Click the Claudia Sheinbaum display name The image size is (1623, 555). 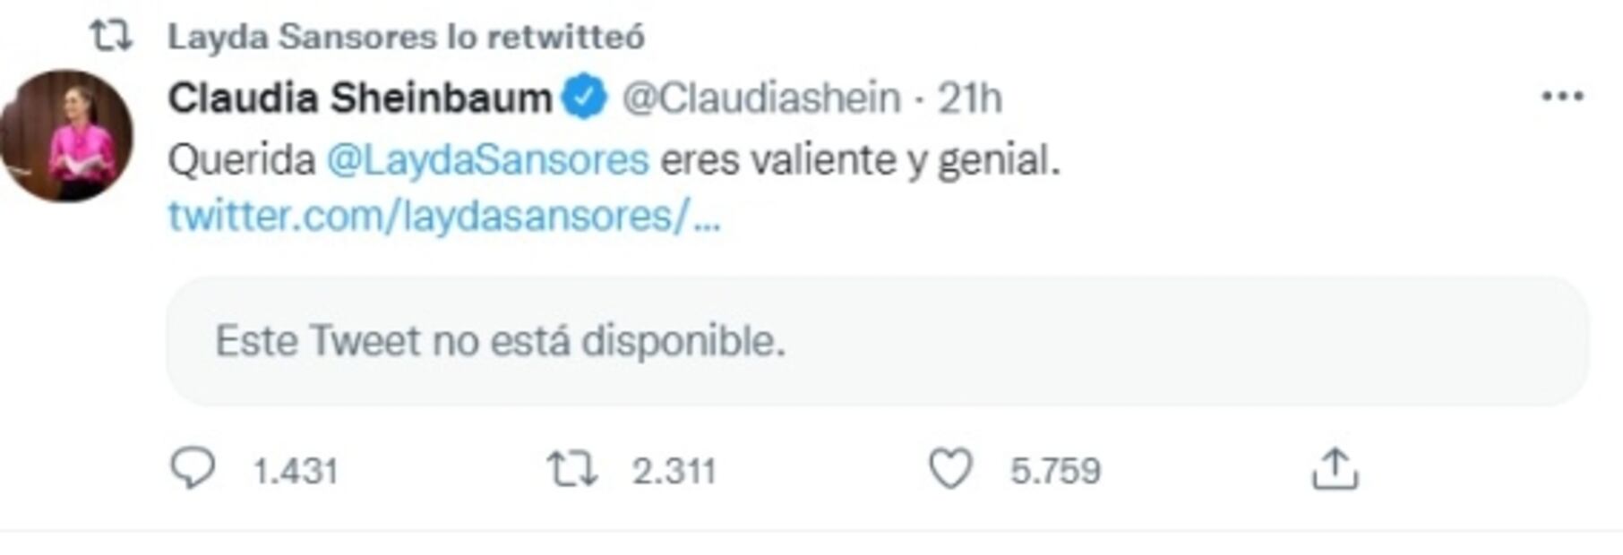[x=360, y=98]
